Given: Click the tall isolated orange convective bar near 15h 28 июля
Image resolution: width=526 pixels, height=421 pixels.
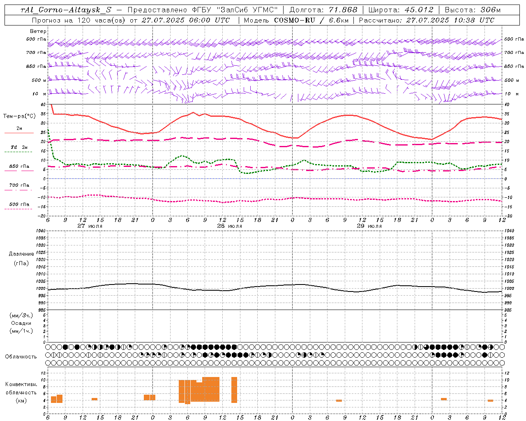Looking at the screenshot, I should coord(234,390).
